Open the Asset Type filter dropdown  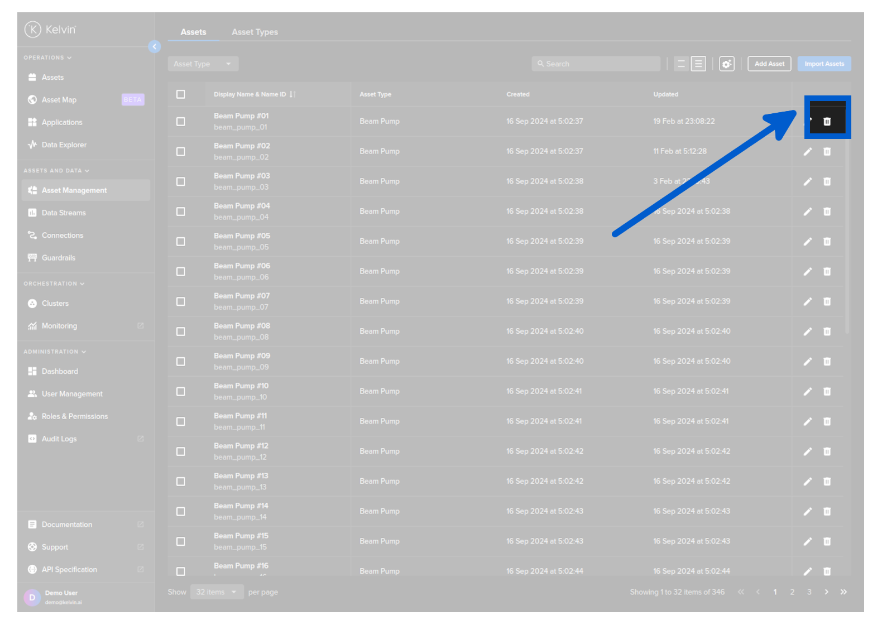point(203,64)
